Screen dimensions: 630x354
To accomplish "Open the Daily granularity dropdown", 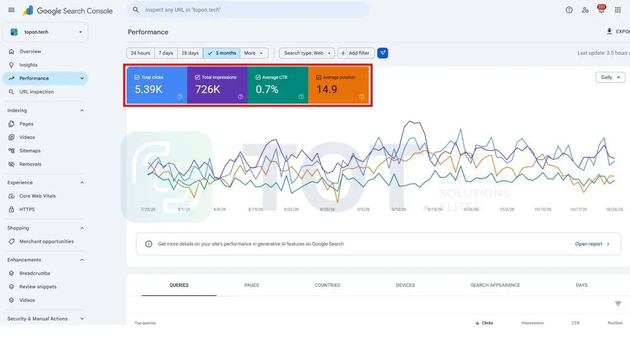I will pos(610,77).
